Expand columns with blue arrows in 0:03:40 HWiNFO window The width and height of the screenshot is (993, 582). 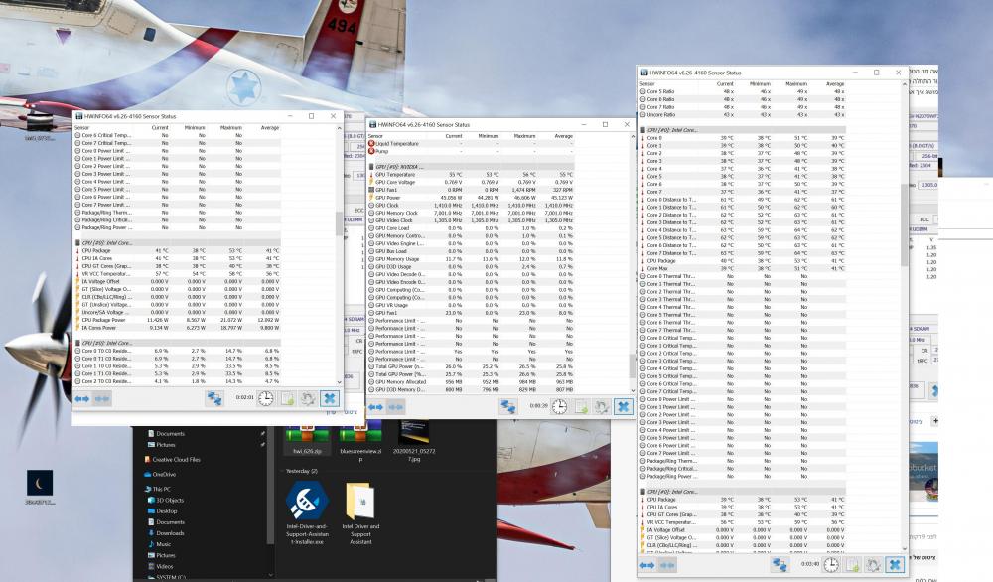[x=647, y=565]
